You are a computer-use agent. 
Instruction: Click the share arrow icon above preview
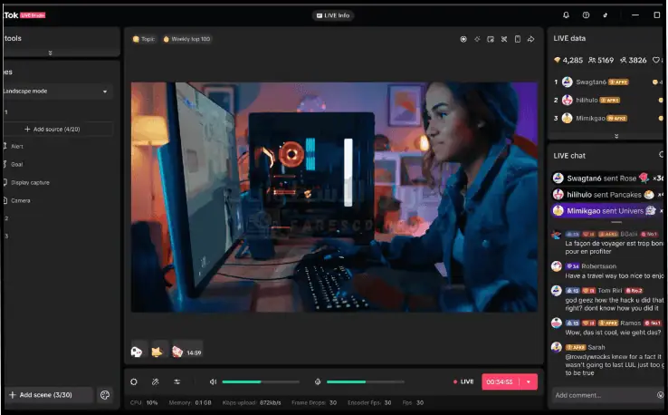click(x=531, y=39)
